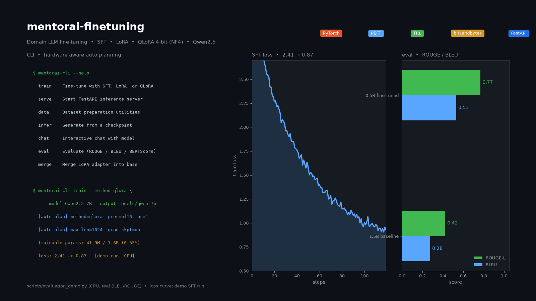Click the 'steps' x-axis label

click(x=319, y=282)
